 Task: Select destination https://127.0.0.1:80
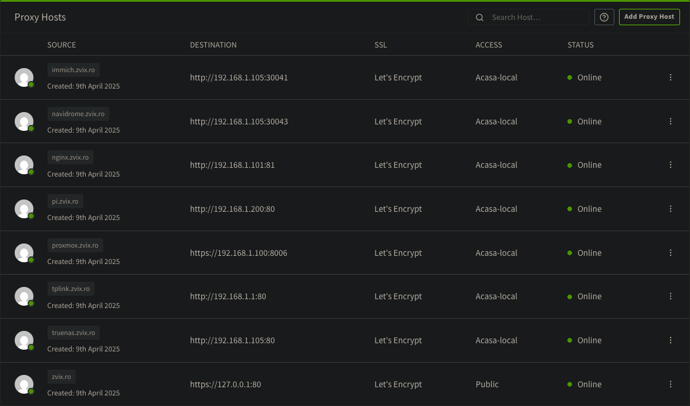click(x=225, y=384)
